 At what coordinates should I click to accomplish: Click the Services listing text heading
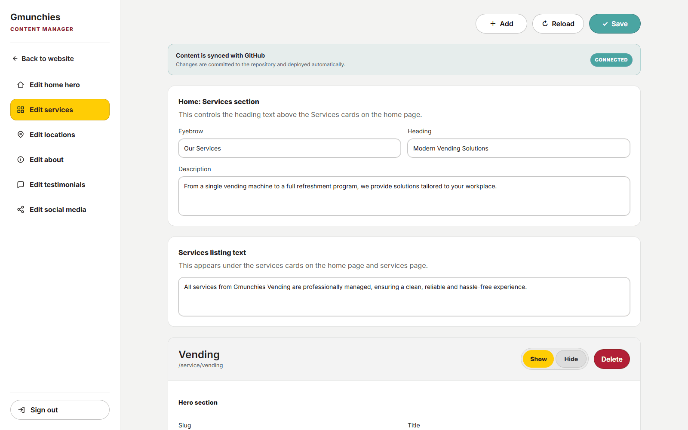tap(212, 253)
